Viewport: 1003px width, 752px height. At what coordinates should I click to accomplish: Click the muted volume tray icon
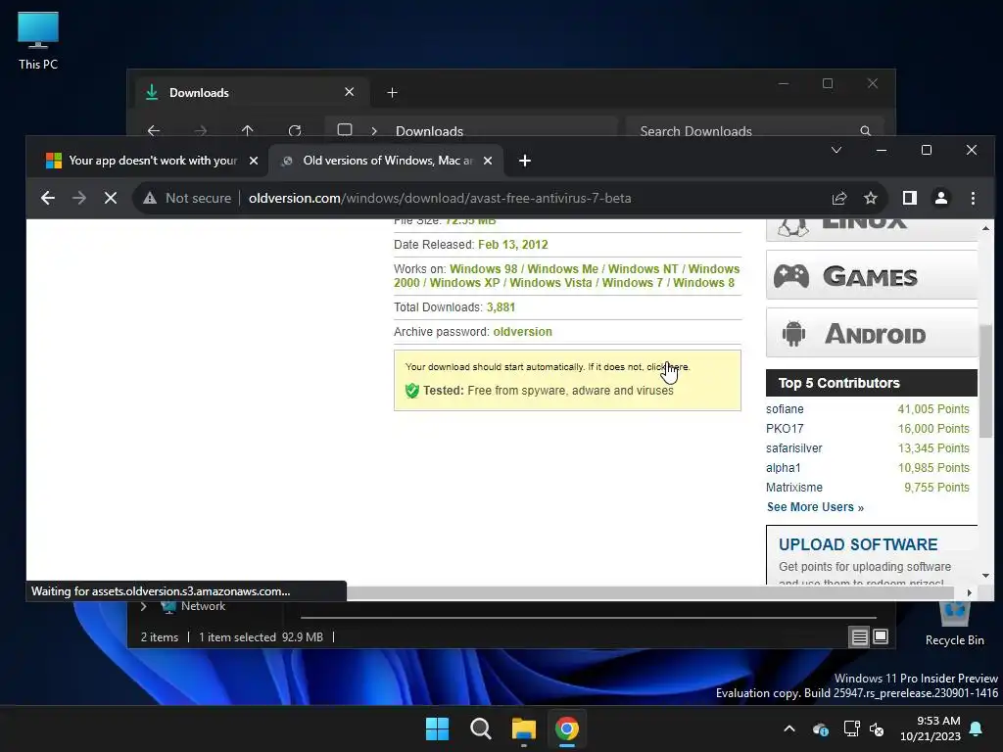[877, 728]
